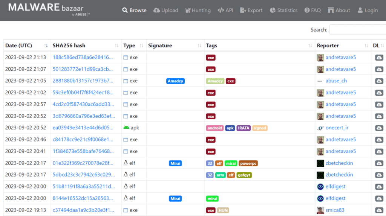Image resolution: width=386 pixels, height=216 pixels.
Task: Go to the Hunting section
Action: [x=198, y=10]
